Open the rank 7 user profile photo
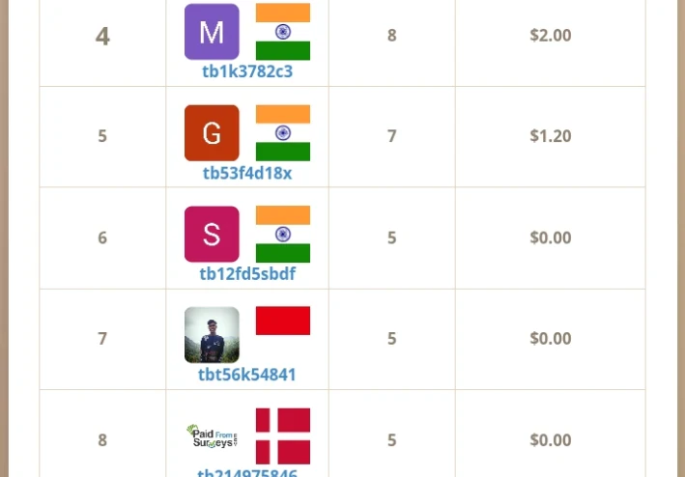The image size is (685, 477). point(212,335)
